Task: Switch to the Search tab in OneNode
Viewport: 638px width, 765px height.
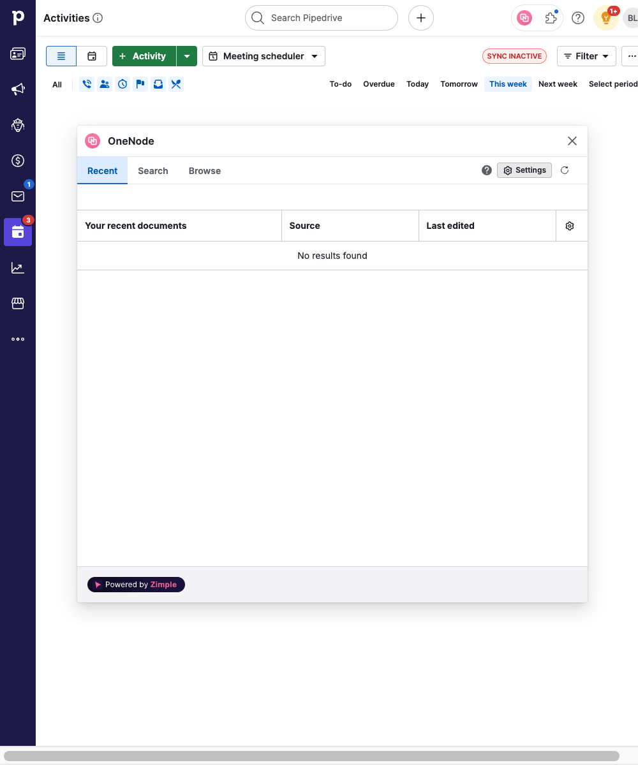Action: click(153, 171)
